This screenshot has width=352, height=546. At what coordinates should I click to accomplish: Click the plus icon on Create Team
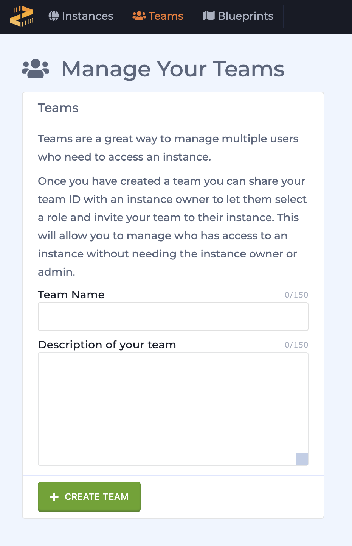click(x=54, y=497)
